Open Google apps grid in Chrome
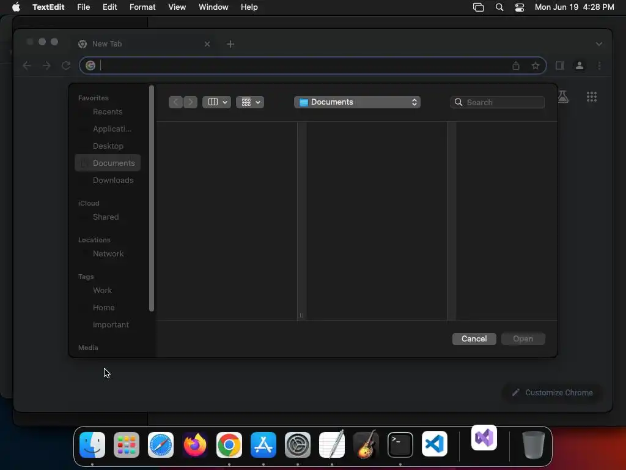 (x=592, y=97)
